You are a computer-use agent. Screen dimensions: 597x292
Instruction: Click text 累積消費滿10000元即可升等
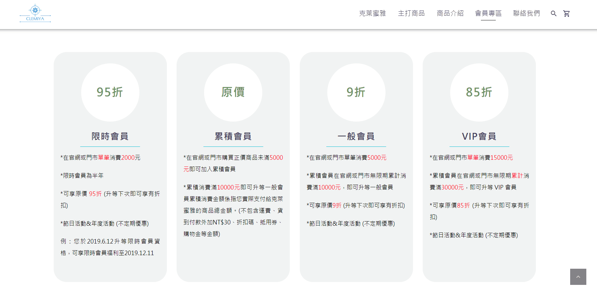[222, 187]
